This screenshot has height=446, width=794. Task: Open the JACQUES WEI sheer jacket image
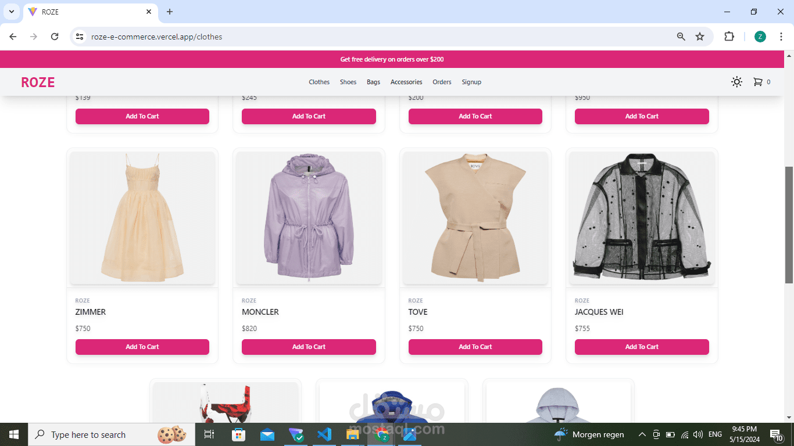[642, 218]
